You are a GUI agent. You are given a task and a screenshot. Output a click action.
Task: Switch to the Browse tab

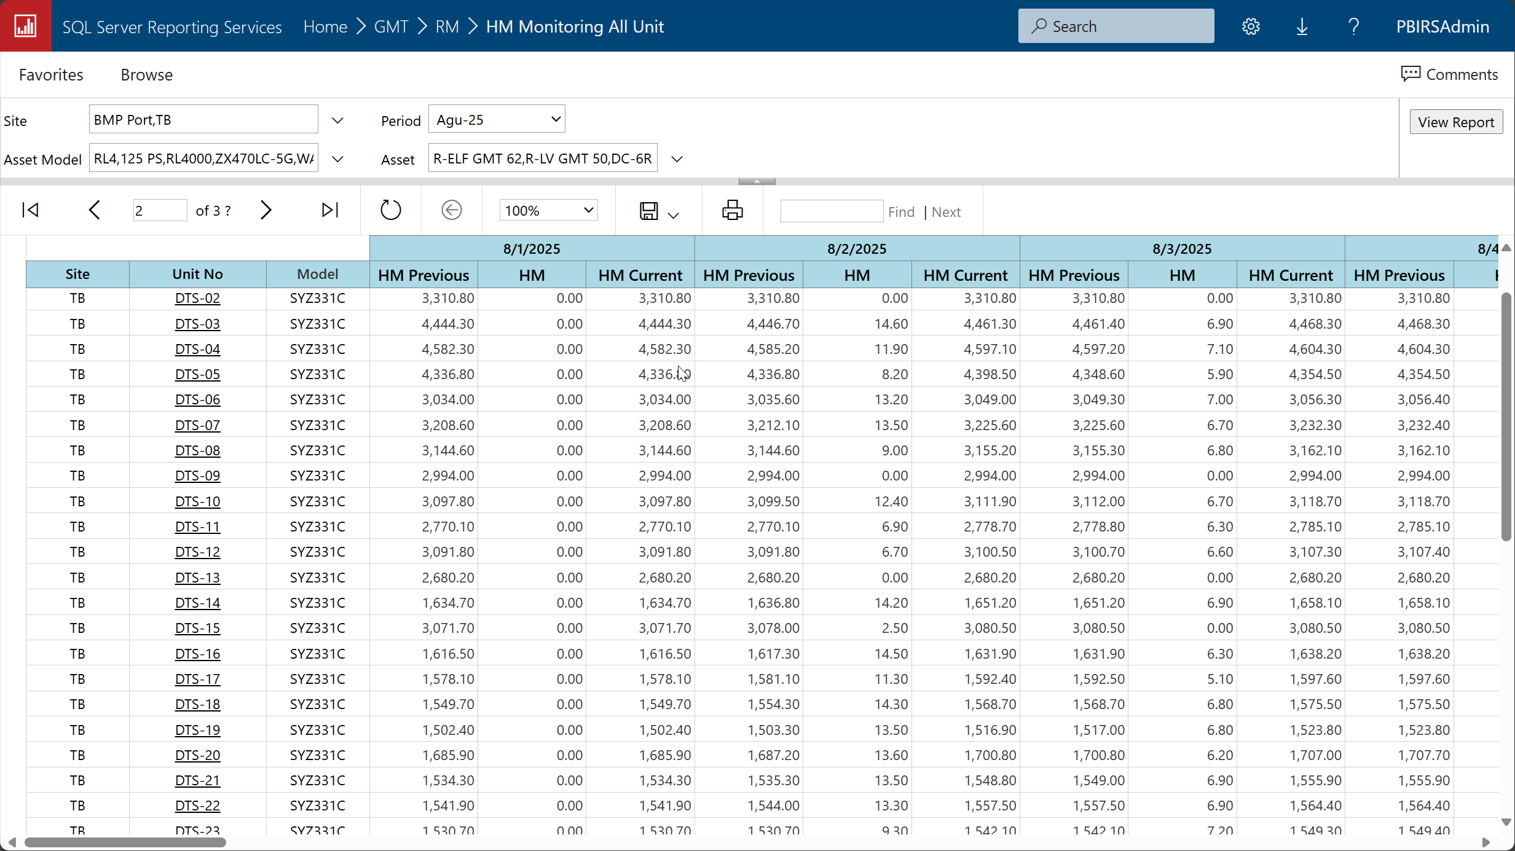click(146, 74)
